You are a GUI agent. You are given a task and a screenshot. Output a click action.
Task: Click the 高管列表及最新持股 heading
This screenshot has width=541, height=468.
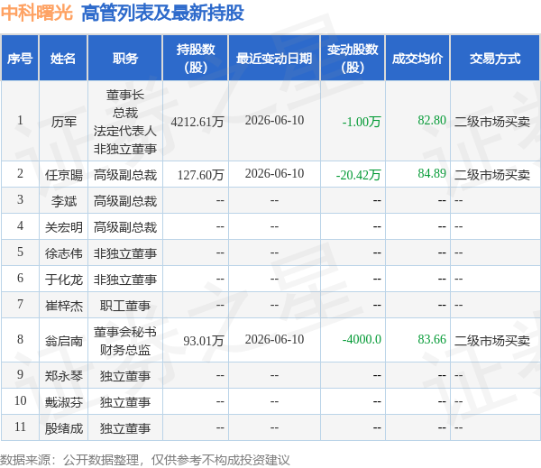tap(162, 14)
